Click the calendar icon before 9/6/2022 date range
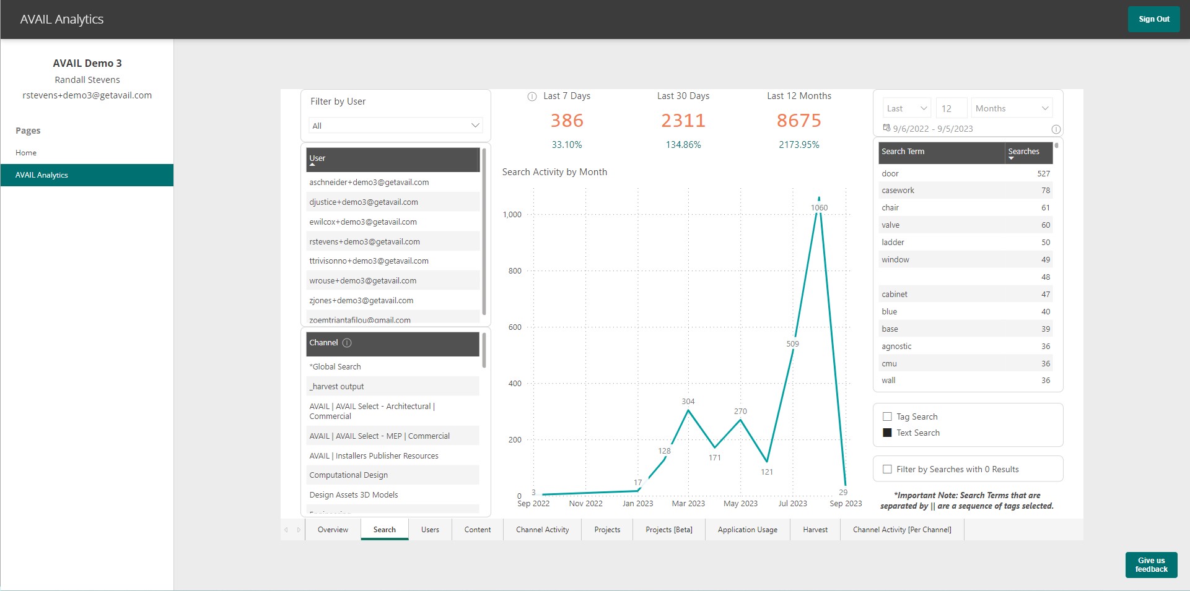 pos(886,128)
